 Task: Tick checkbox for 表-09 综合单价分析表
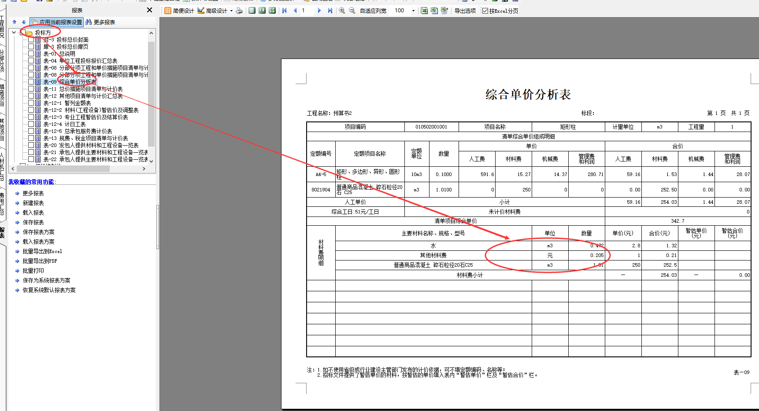[31, 82]
